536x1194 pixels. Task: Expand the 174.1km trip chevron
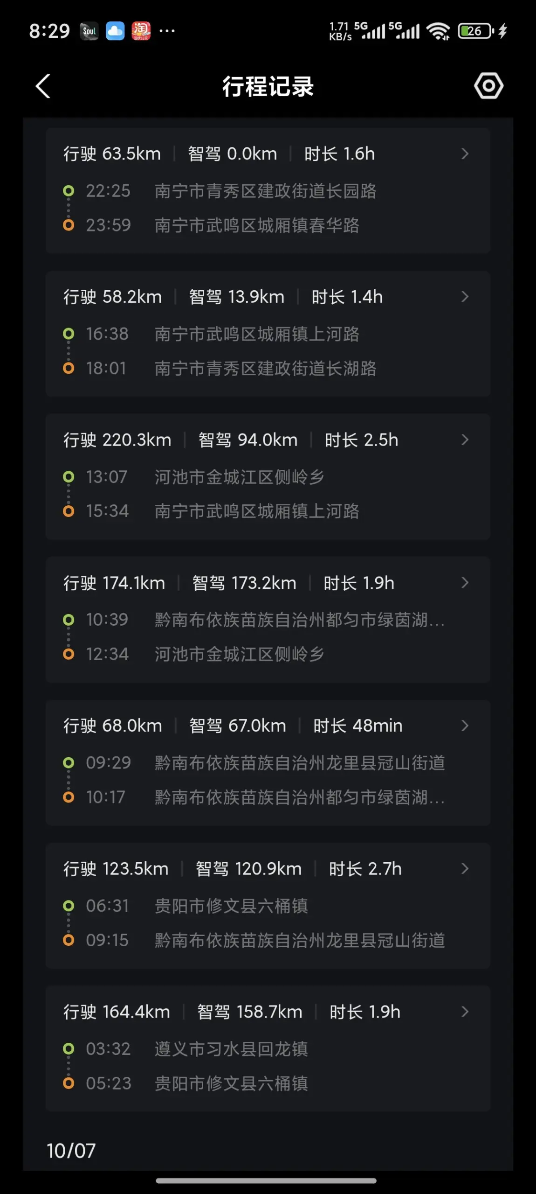point(465,583)
